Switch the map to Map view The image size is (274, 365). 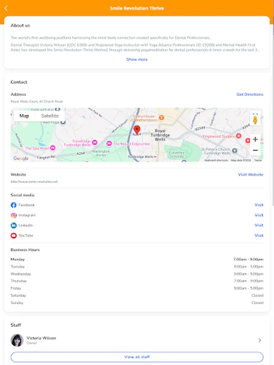coord(24,116)
